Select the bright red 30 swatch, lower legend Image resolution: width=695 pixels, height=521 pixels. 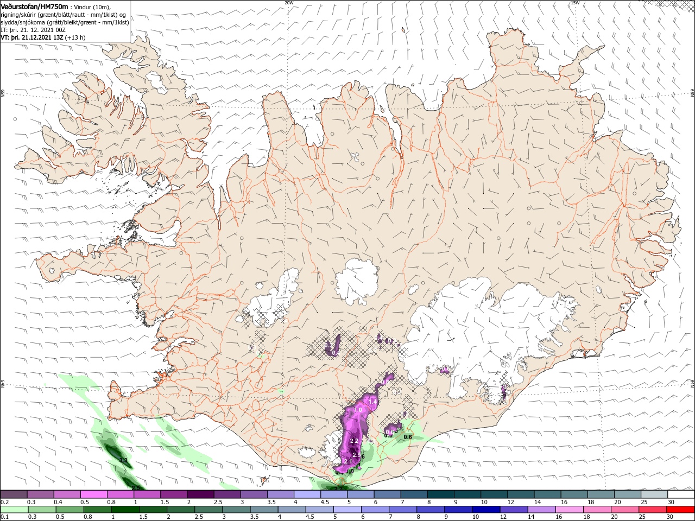681,509
